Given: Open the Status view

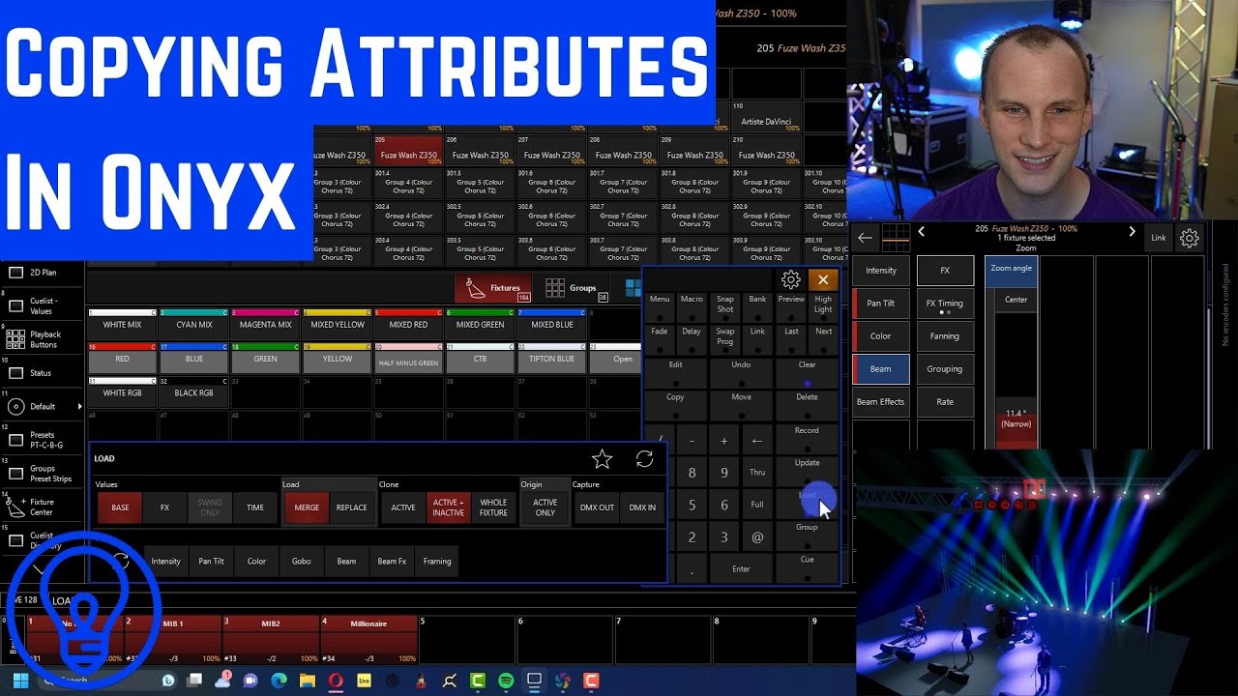Looking at the screenshot, I should 44,372.
